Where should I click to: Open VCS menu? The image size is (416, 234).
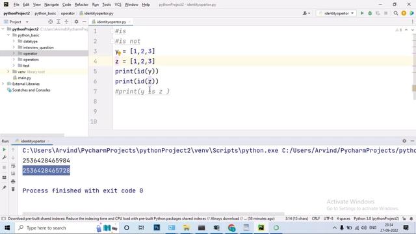click(x=118, y=5)
